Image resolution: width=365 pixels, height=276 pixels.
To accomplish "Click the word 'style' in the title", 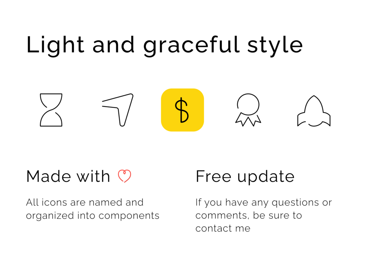I will click(x=275, y=46).
